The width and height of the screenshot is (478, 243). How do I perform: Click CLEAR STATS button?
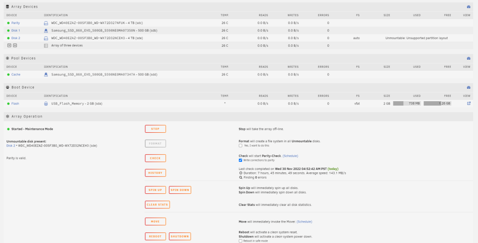157,205
